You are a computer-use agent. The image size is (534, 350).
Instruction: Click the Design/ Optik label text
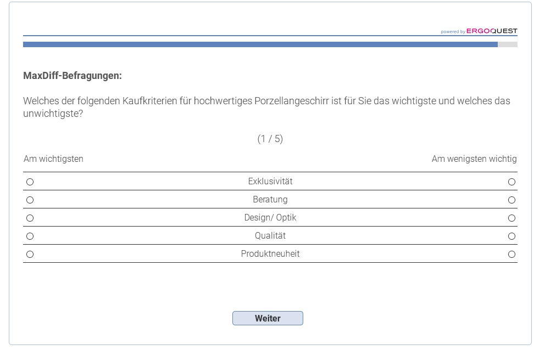(x=270, y=218)
